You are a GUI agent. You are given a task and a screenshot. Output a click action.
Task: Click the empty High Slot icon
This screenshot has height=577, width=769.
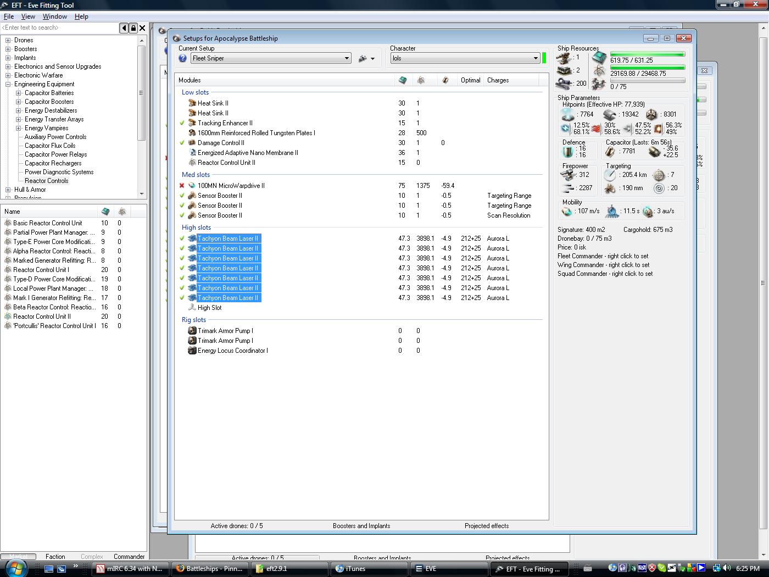192,308
